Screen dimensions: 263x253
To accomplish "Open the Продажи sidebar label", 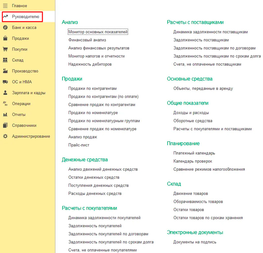I will 20,38.
